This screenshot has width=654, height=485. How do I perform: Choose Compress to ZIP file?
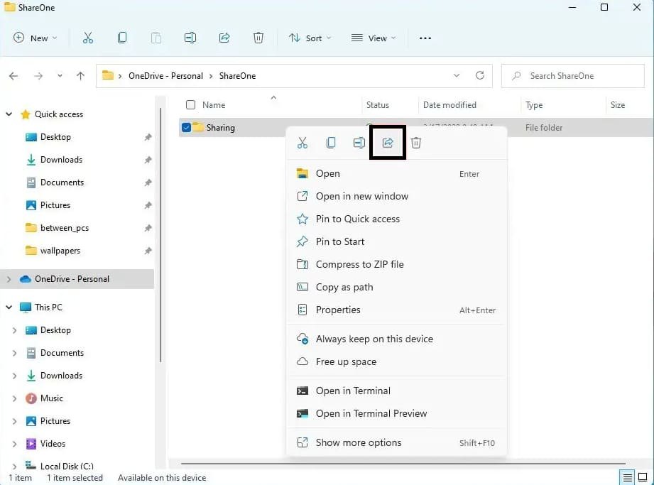pos(359,264)
